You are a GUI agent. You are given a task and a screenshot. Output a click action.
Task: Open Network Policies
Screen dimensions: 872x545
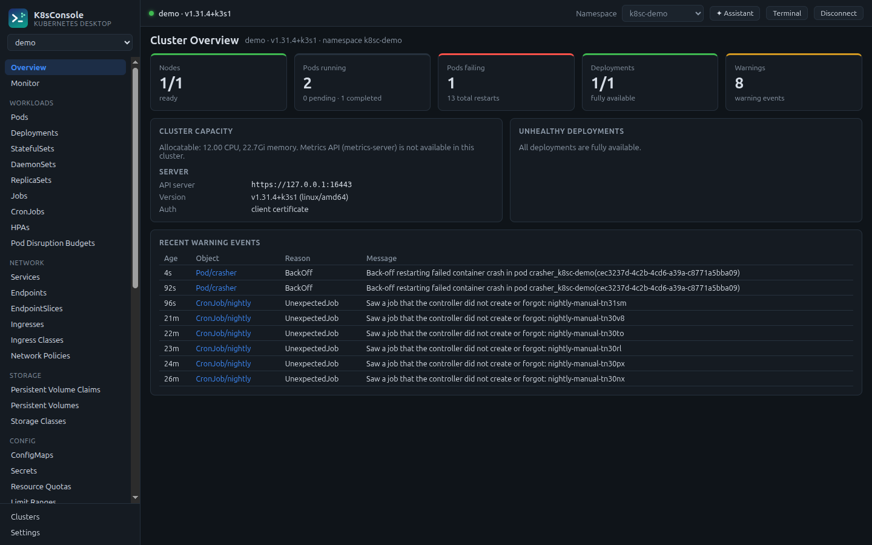click(65, 355)
